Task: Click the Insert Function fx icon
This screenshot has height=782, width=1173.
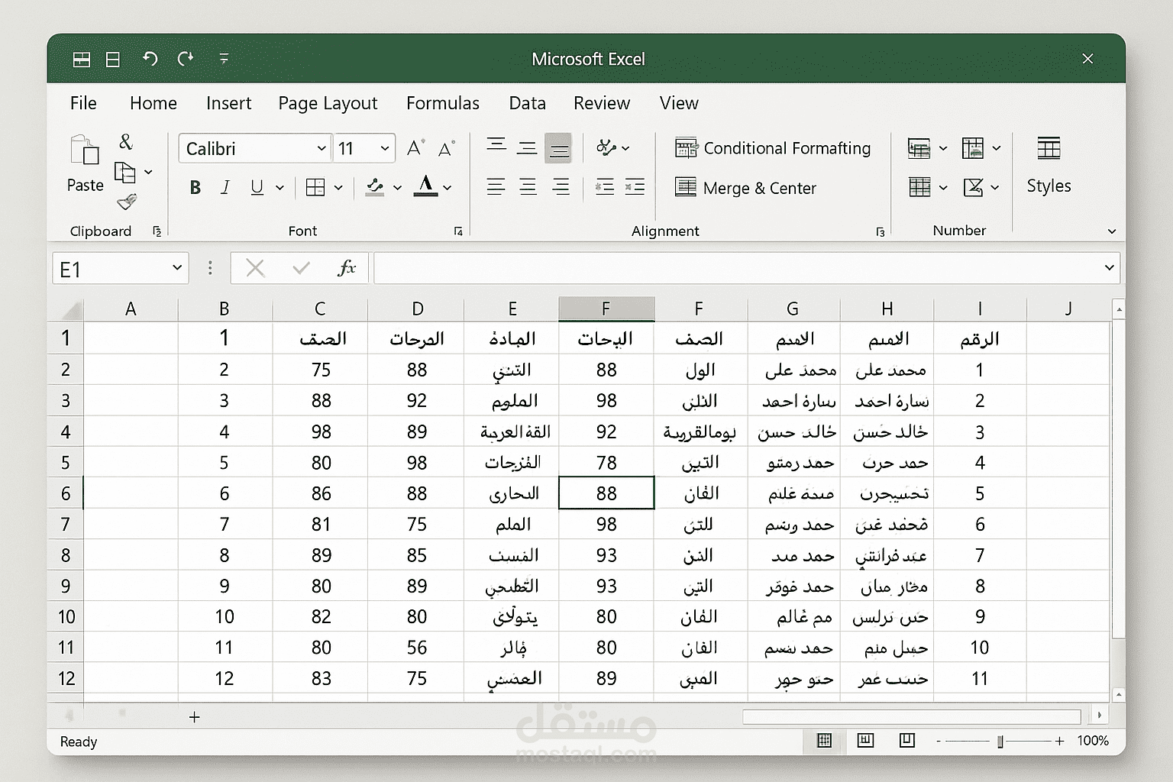Action: [x=347, y=268]
